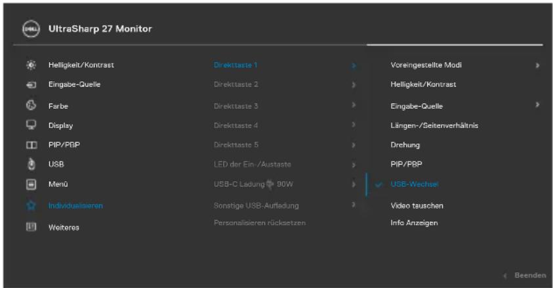The image size is (553, 288).
Task: Click the UltraSharp 27 Monitor title
Action: (100, 29)
